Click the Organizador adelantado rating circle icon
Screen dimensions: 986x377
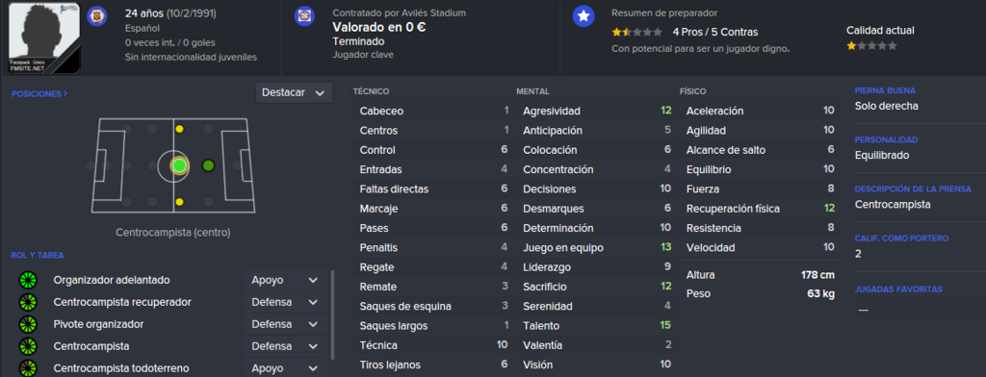(28, 280)
